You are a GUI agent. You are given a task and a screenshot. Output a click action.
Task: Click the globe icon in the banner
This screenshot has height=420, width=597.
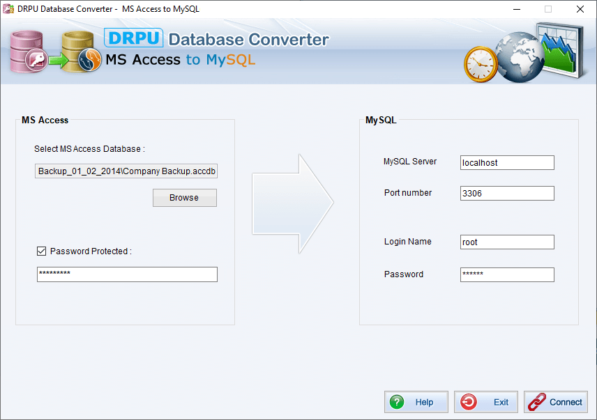pos(520,57)
